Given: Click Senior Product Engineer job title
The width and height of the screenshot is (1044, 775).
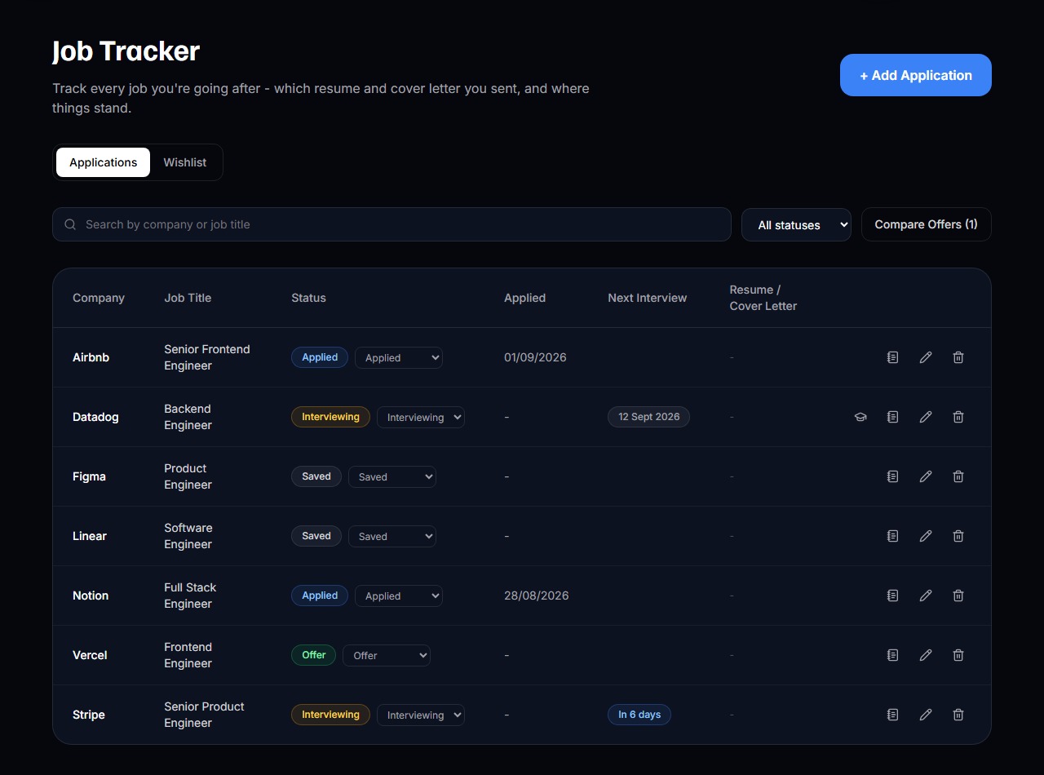Looking at the screenshot, I should click(x=205, y=715).
